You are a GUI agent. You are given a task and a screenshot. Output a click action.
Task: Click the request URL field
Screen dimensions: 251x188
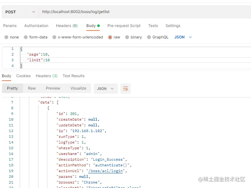click(x=145, y=12)
